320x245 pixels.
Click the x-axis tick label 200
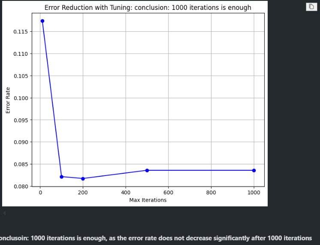[83, 193]
